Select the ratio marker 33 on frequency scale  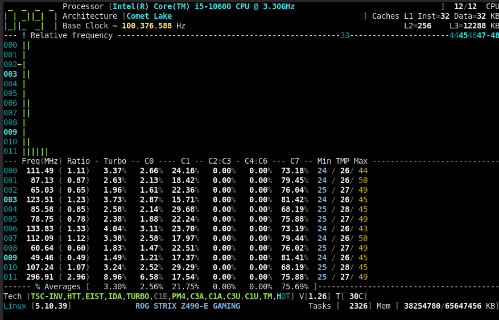(x=345, y=35)
